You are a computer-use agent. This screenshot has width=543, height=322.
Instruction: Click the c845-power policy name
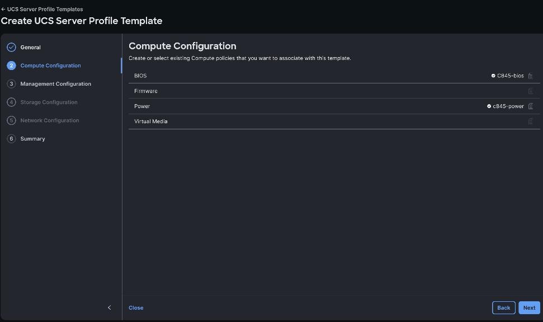click(508, 106)
